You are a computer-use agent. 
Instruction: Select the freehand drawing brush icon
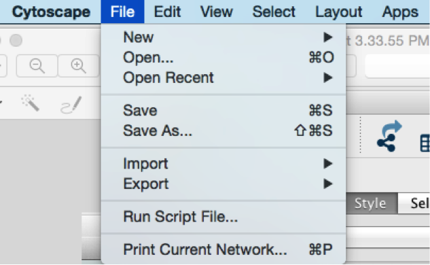point(71,105)
